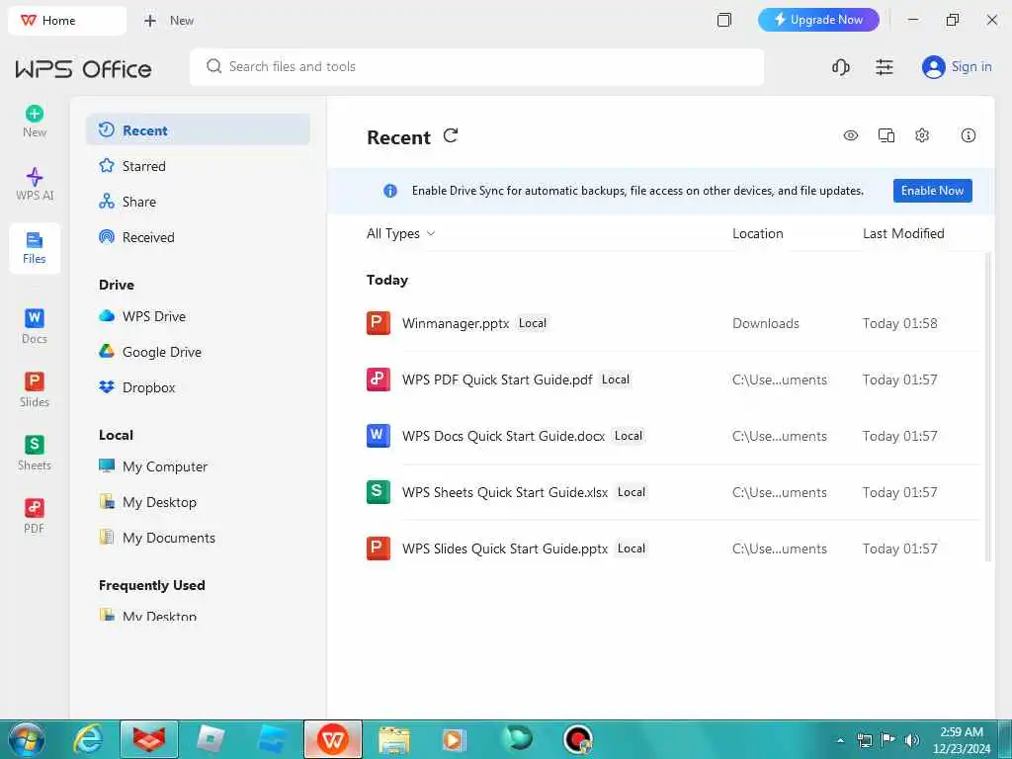The width and height of the screenshot is (1012, 759).
Task: Select the Files icon in sidebar
Action: [x=35, y=248]
